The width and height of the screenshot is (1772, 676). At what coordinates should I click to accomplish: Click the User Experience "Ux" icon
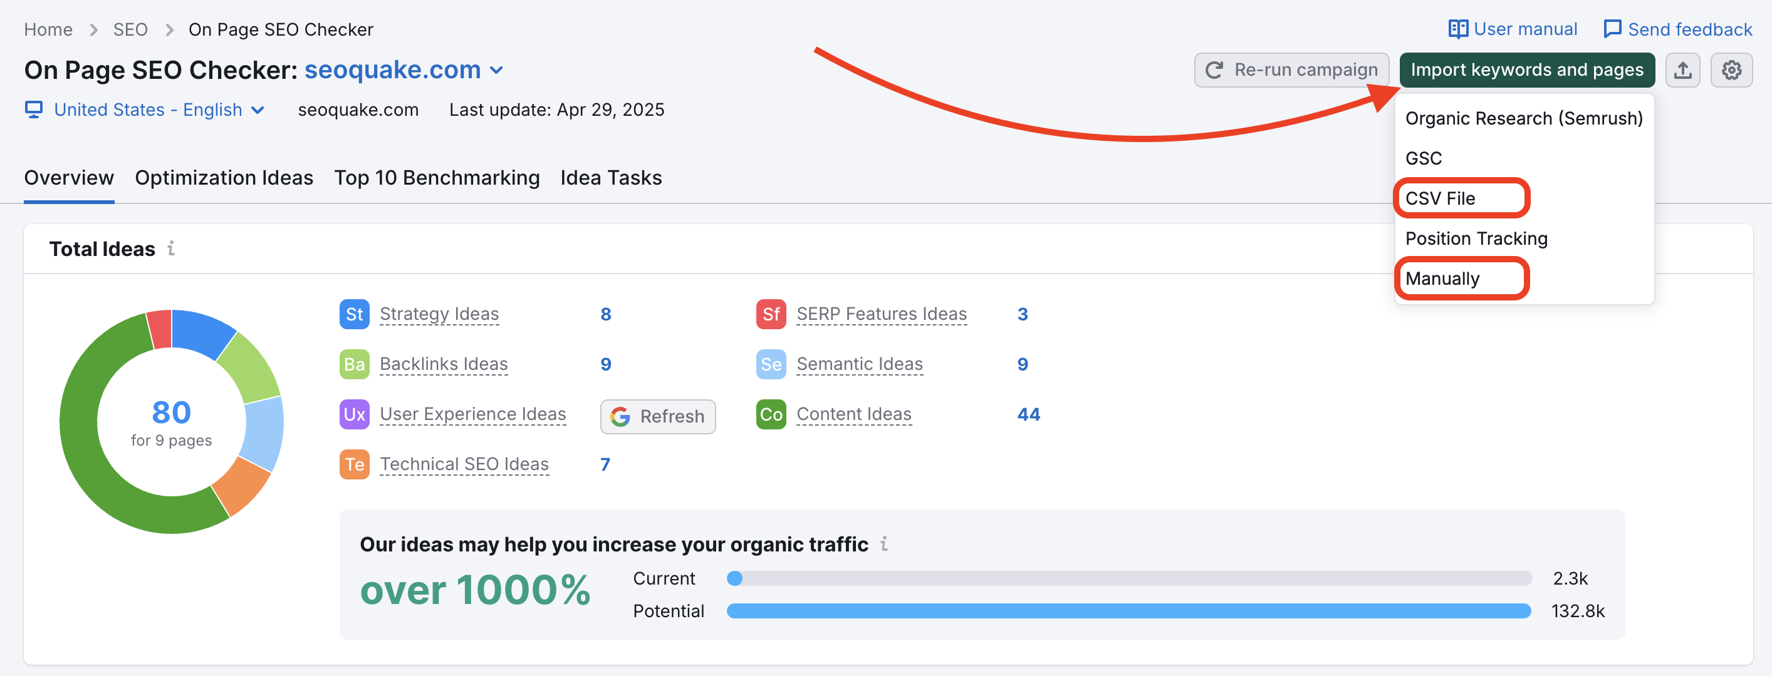coord(353,414)
